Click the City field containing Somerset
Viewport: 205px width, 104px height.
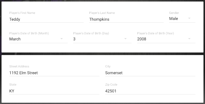(x=150, y=73)
